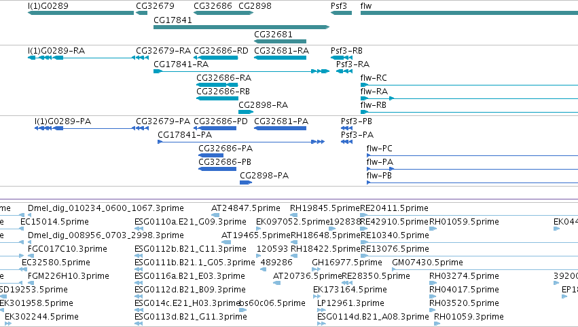Click the CG32686-PD protein label

coord(221,121)
